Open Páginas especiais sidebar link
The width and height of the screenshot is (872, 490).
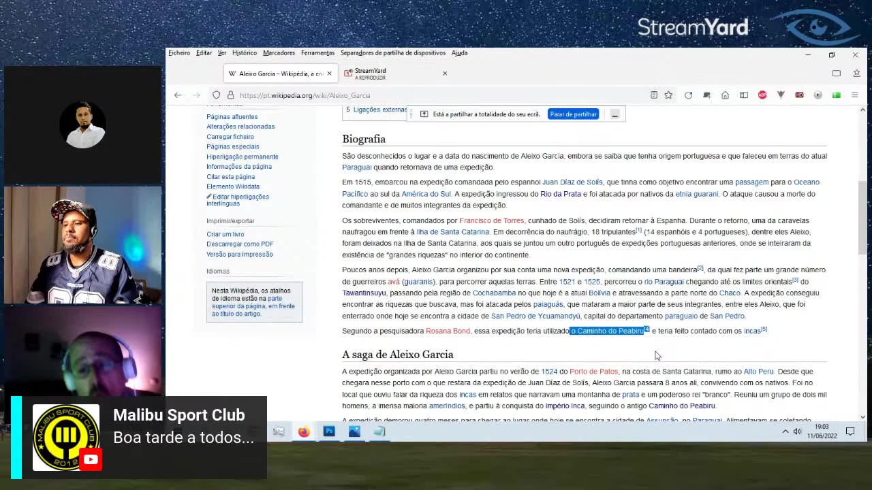(x=233, y=146)
